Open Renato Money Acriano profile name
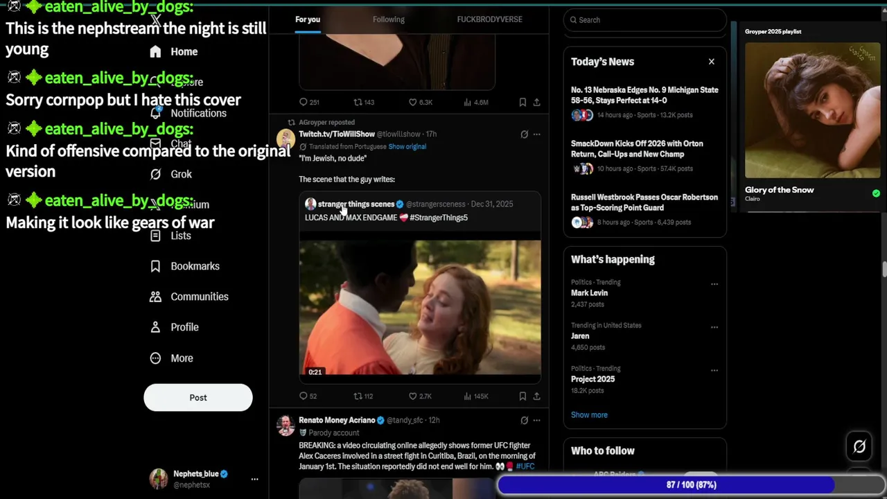 337,420
